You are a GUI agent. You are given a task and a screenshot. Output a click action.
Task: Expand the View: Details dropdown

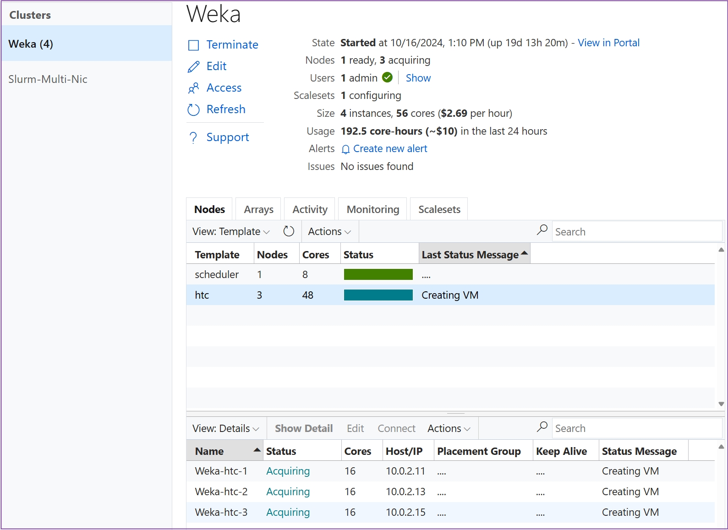(226, 429)
